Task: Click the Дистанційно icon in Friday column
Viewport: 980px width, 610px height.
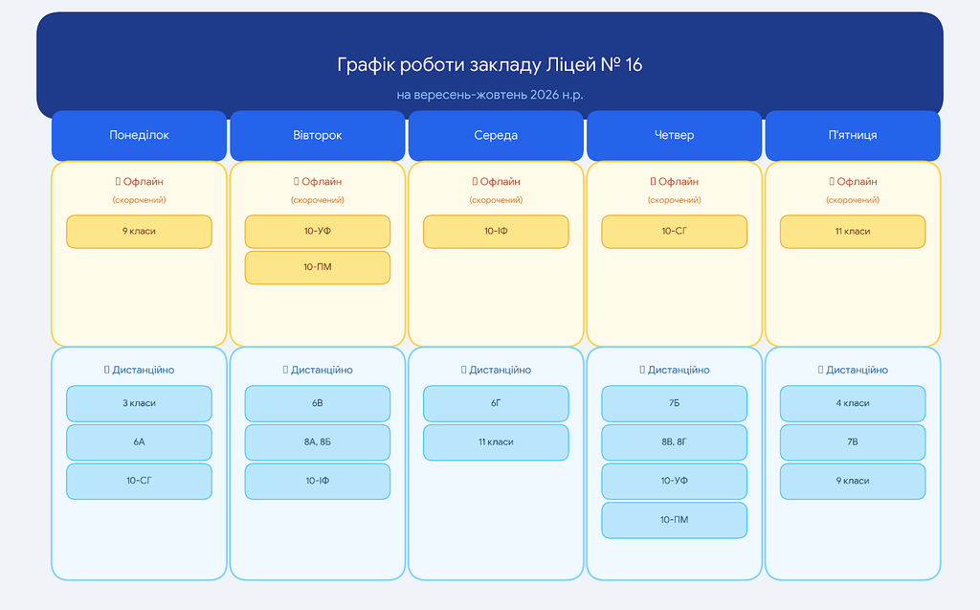Action: pos(820,370)
